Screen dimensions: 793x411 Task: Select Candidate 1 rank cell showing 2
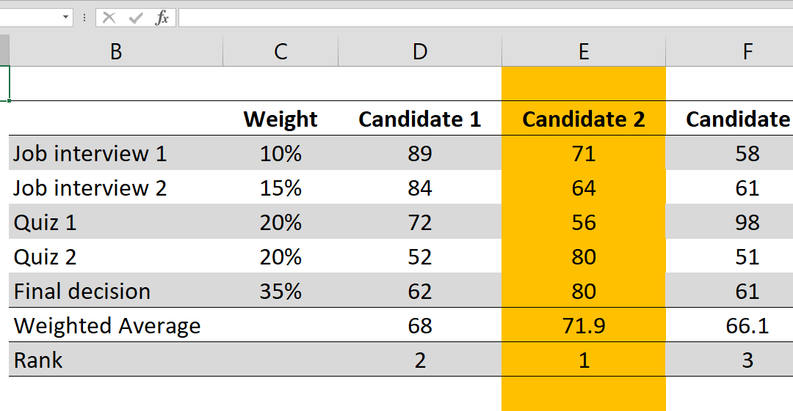click(x=420, y=360)
